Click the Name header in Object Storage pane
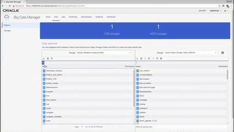 point(138,66)
